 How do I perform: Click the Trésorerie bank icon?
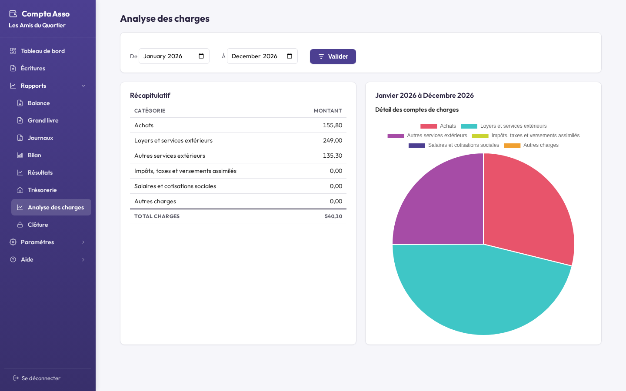[20, 190]
